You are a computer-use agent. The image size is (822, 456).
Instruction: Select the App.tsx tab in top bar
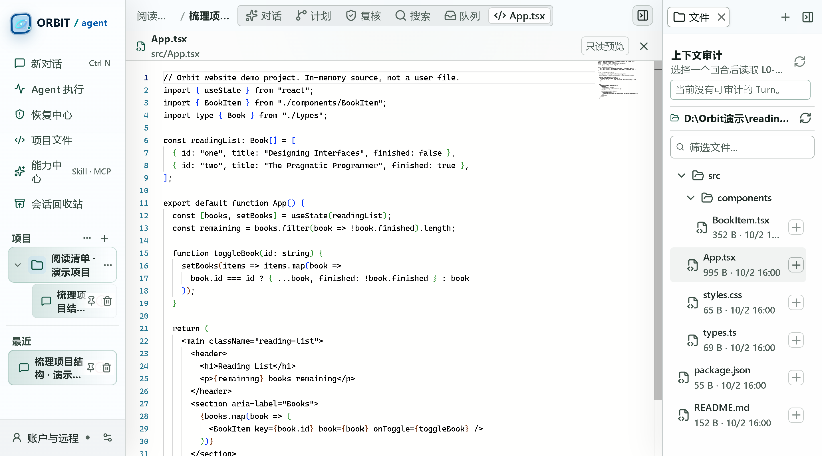tap(519, 16)
